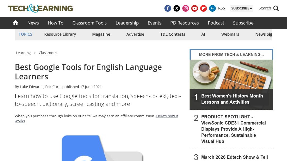
Task: Click the Tech & Learning logo
Action: coord(40,8)
